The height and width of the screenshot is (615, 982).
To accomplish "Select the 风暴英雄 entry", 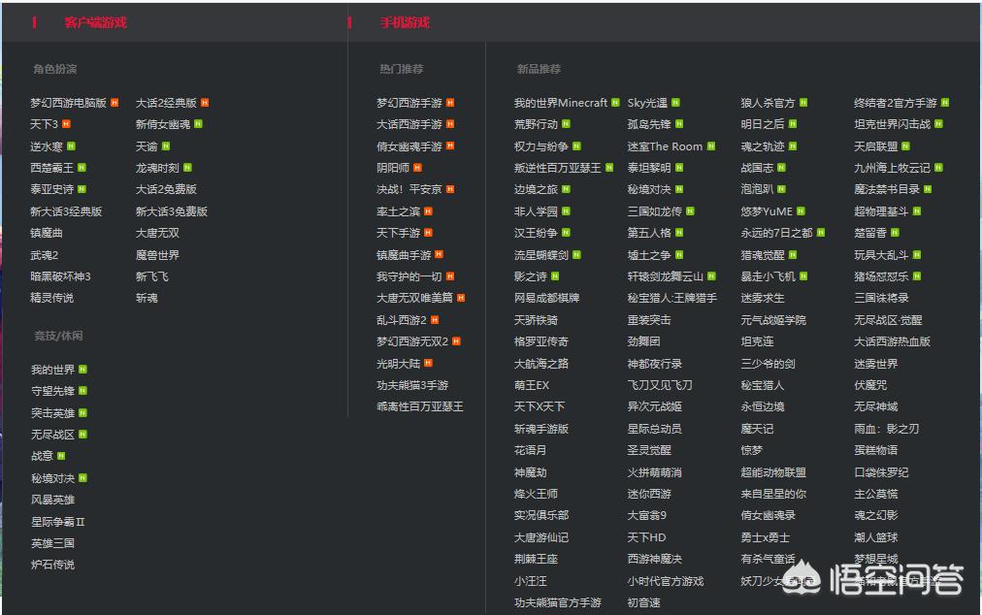I will 52,500.
